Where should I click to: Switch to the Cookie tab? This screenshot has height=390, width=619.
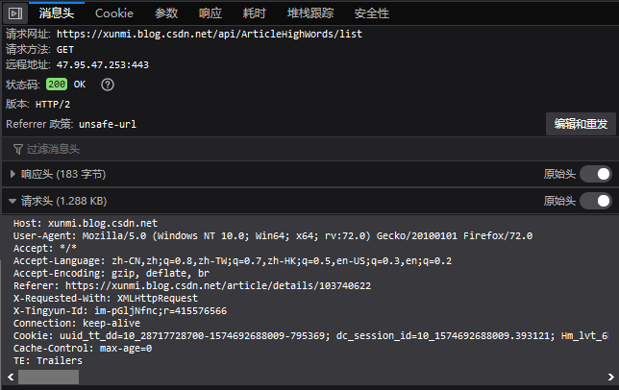point(114,13)
